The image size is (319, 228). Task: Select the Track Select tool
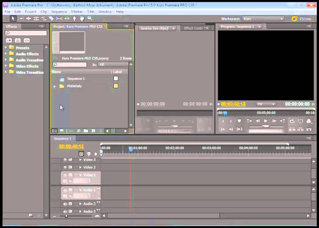(x=21, y=18)
